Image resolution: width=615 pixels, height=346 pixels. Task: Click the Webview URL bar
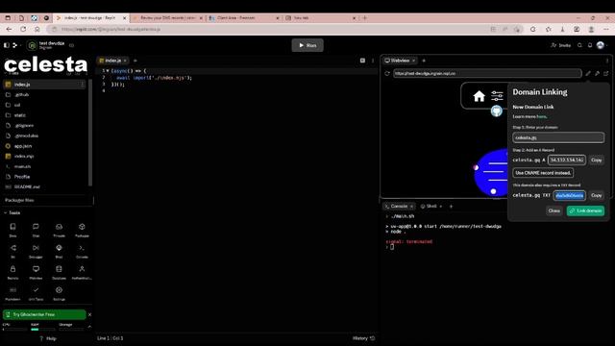[x=487, y=73]
